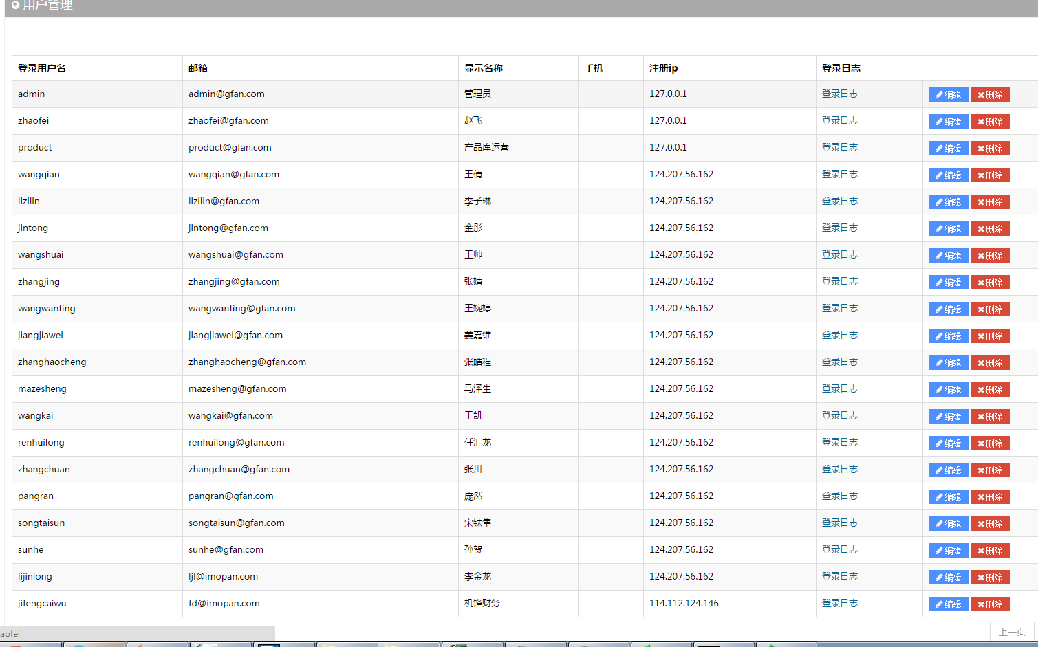Delete user wangshuai

990,256
